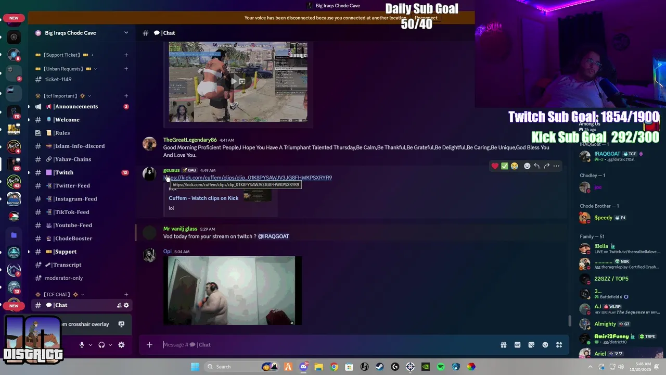Add channel to Support Ticket category
666x375 pixels.
[x=126, y=55]
